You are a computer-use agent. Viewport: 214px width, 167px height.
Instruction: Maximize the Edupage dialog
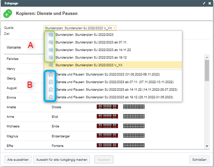pos(204,3)
